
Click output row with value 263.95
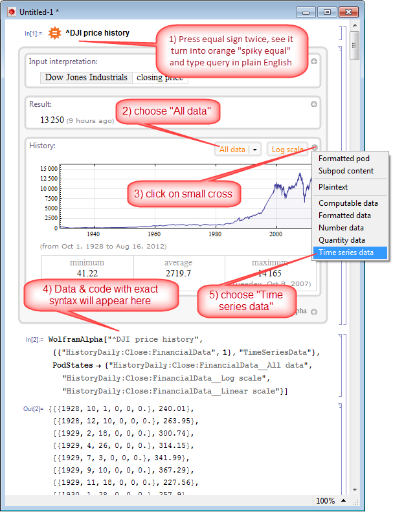126,421
